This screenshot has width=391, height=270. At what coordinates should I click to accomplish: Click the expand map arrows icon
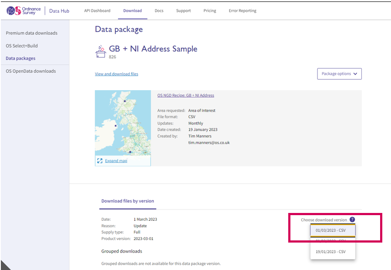pyautogui.click(x=100, y=161)
